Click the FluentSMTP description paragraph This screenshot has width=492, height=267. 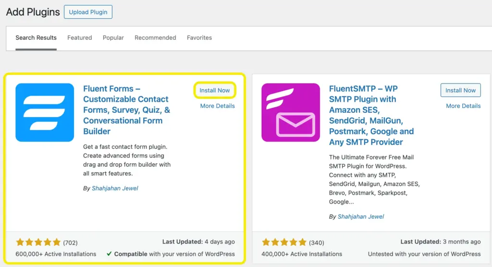pos(374,180)
